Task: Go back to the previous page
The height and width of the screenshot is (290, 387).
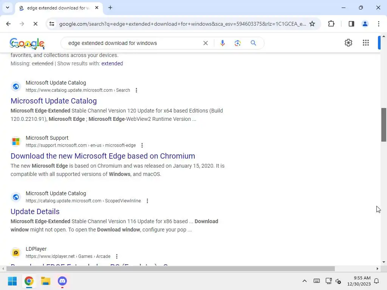Action: tap(8, 24)
